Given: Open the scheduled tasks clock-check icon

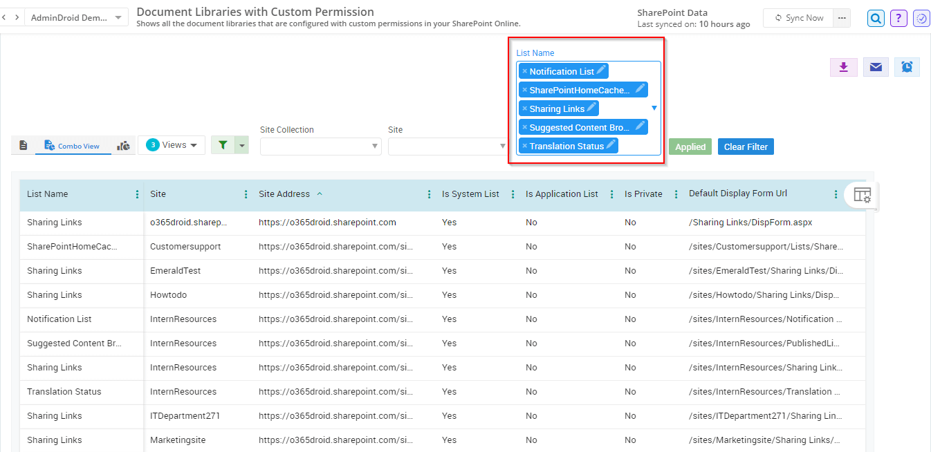Looking at the screenshot, I should (921, 18).
